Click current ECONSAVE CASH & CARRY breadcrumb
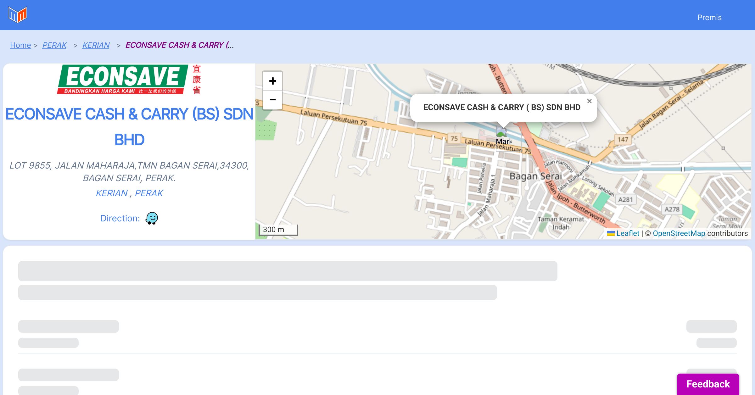The width and height of the screenshot is (755, 395). coord(179,45)
